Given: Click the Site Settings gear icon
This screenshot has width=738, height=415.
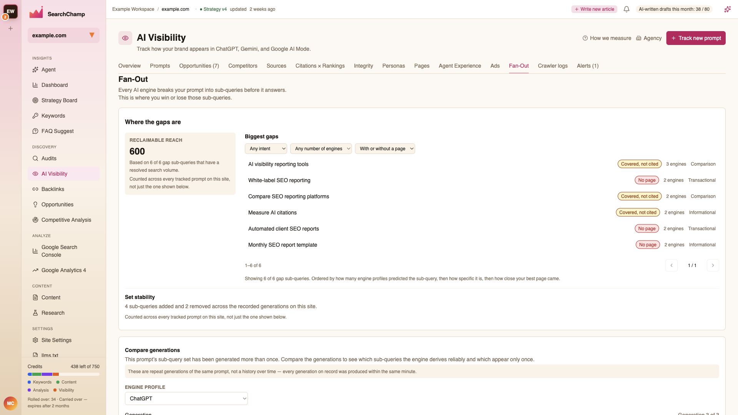Looking at the screenshot, I should pyautogui.click(x=35, y=340).
